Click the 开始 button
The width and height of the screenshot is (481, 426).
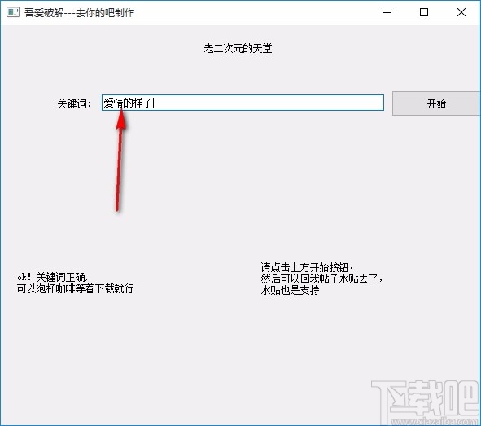click(436, 103)
